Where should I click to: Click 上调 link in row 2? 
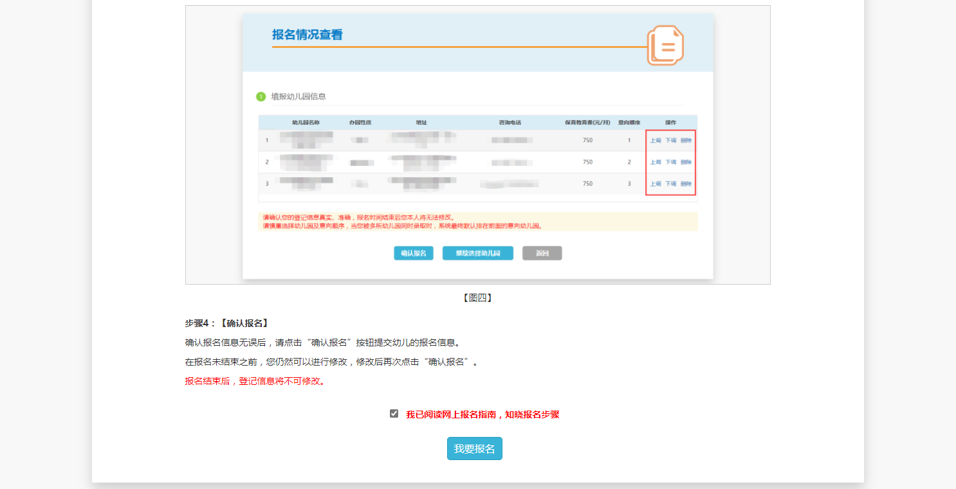coord(655,162)
